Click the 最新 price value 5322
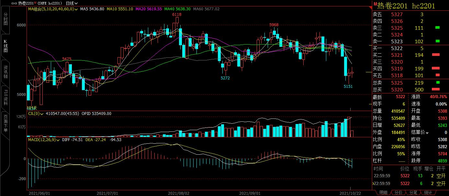449x196 pixels. pos(400,97)
